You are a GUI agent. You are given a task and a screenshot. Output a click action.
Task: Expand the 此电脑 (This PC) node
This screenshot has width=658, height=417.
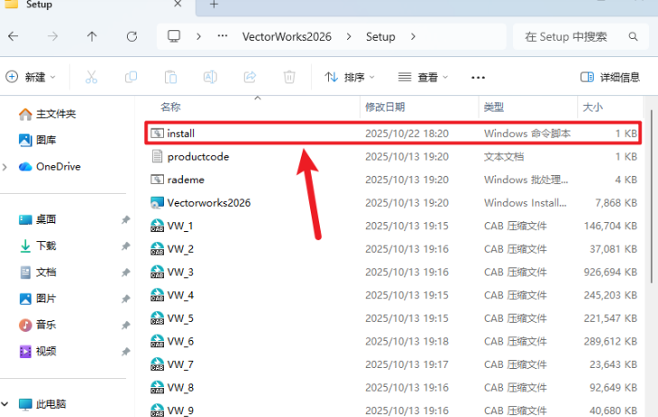6,404
